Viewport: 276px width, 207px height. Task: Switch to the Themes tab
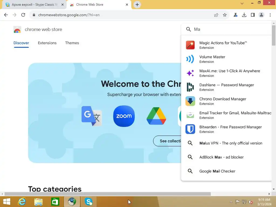[x=72, y=43]
